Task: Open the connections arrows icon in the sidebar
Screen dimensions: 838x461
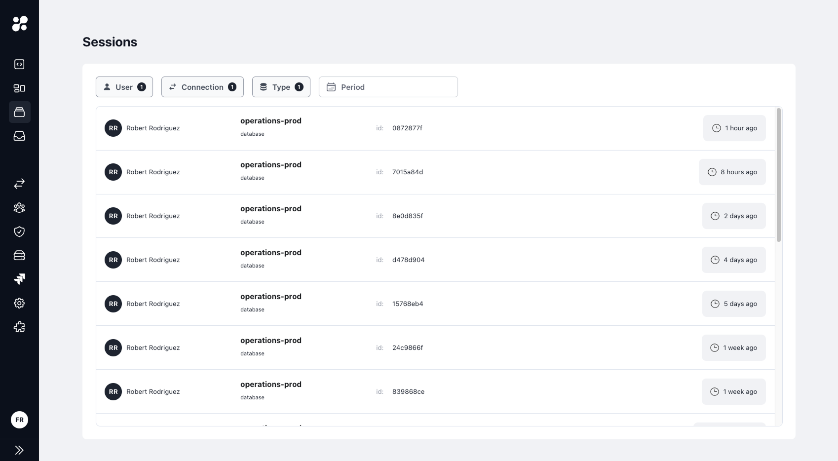Action: pyautogui.click(x=19, y=184)
